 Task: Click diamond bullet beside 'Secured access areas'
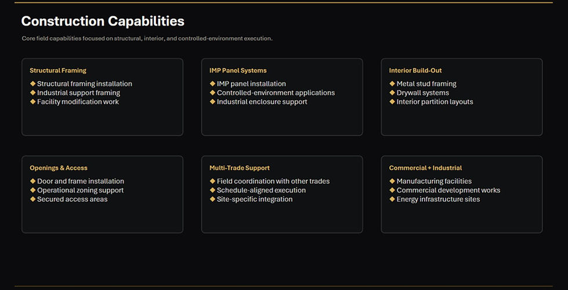tap(32, 199)
